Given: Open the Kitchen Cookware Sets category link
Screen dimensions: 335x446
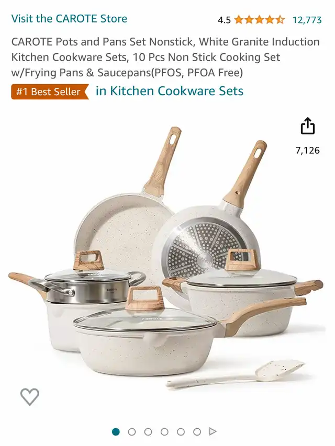Looking at the screenshot, I should coord(170,91).
